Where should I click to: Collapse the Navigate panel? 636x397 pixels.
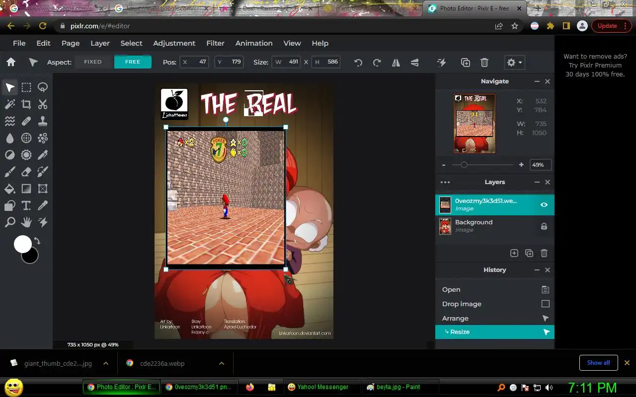point(537,81)
